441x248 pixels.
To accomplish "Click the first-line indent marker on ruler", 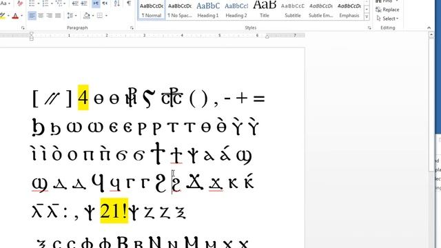I will 32,34.
